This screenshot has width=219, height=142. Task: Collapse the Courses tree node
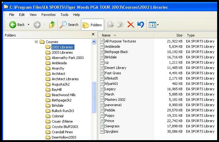pos(36,42)
